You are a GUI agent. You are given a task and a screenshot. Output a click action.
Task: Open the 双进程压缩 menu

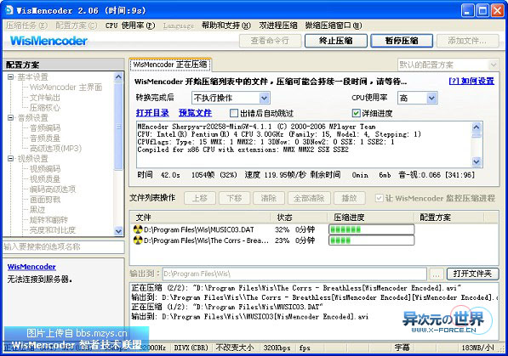tap(278, 25)
